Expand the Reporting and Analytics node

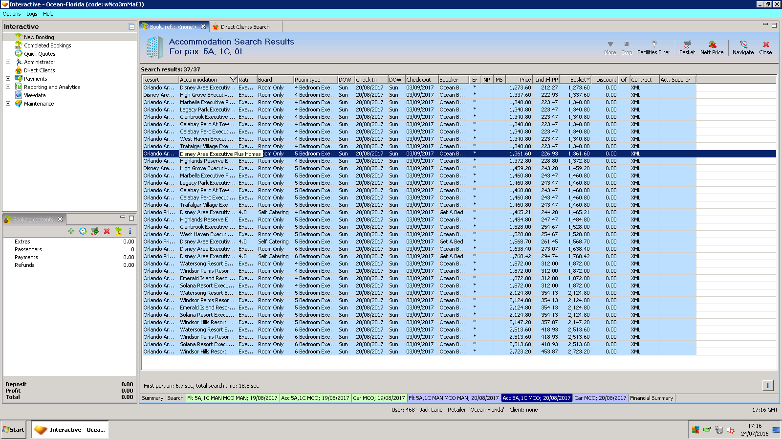[x=8, y=87]
